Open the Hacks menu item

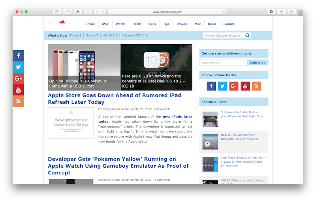pos(137,24)
